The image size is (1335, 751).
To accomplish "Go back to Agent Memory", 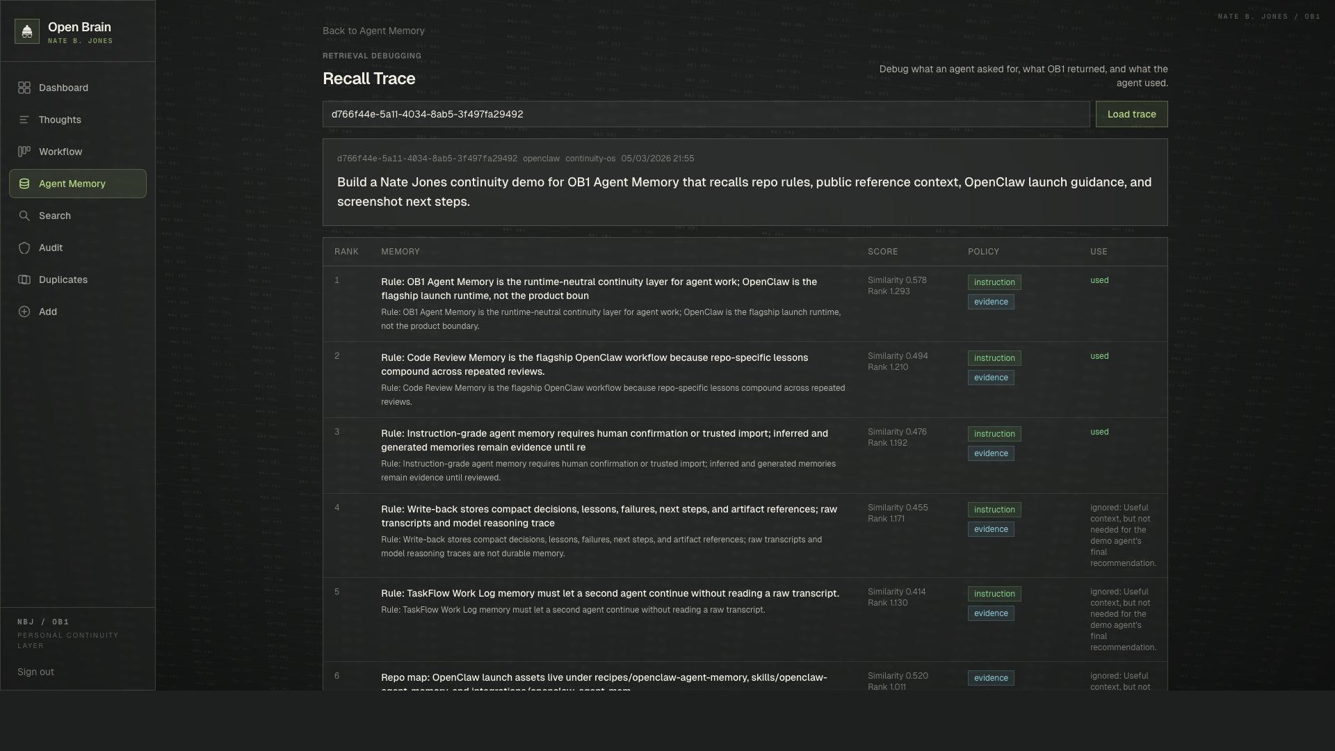I will [373, 31].
